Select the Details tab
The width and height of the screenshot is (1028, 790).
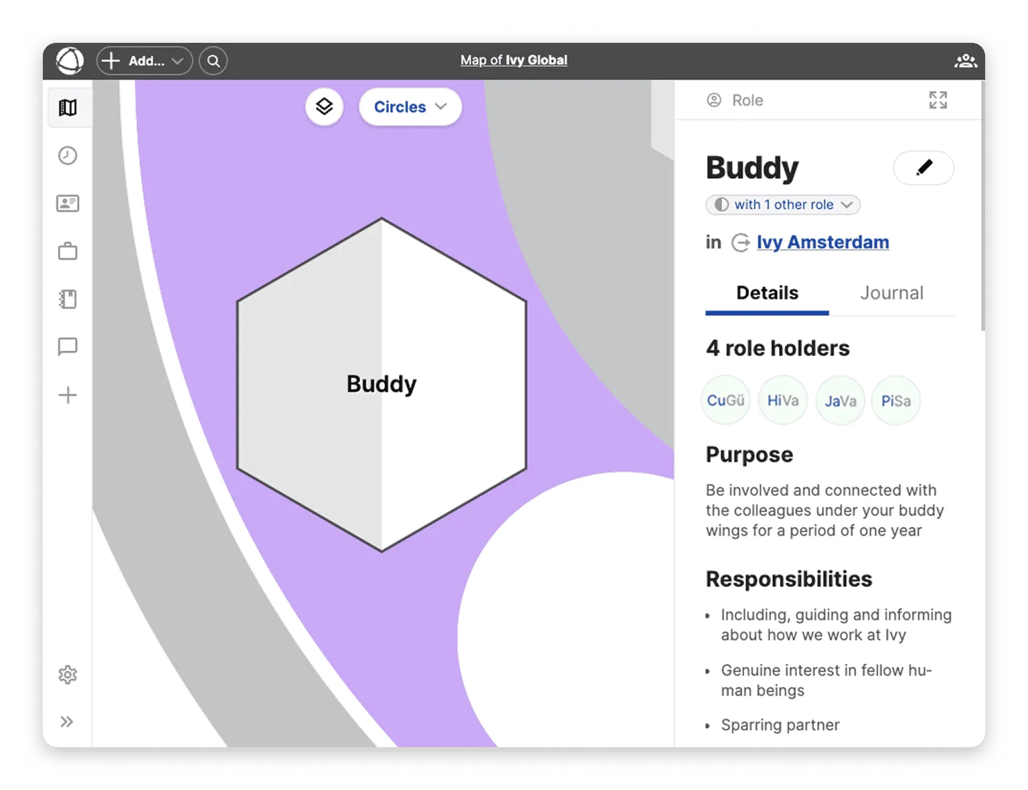(767, 293)
